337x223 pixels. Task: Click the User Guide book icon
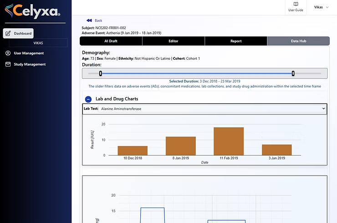pyautogui.click(x=296, y=4)
